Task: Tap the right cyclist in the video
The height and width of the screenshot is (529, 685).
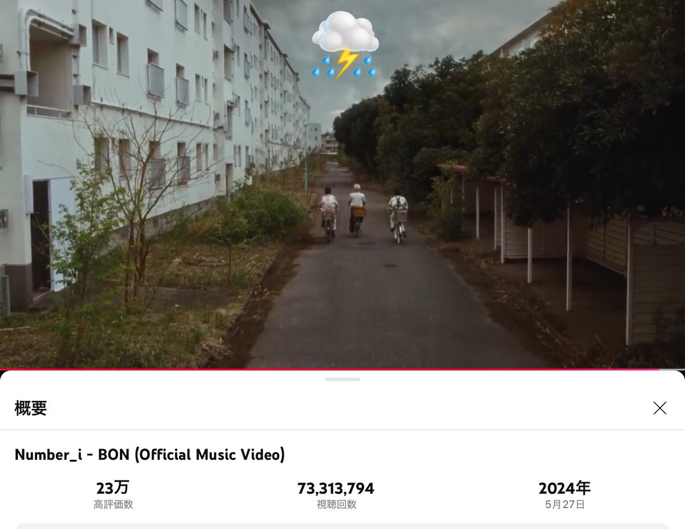Action: [x=398, y=216]
